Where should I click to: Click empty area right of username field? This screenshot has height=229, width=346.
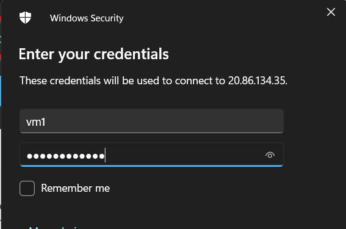(314, 121)
